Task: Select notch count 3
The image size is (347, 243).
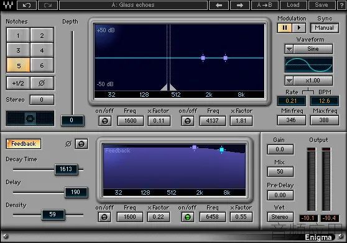Action: click(x=18, y=50)
